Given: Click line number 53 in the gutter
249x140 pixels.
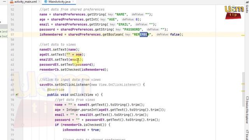Looking at the screenshot, I should tap(12, 14).
